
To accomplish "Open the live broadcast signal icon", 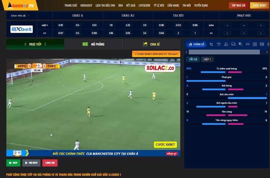I will [x=248, y=44].
